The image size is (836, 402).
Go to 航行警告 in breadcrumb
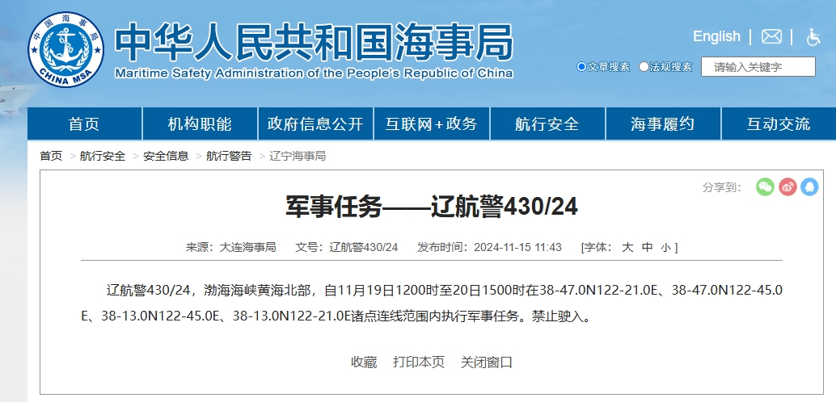pyautogui.click(x=229, y=156)
